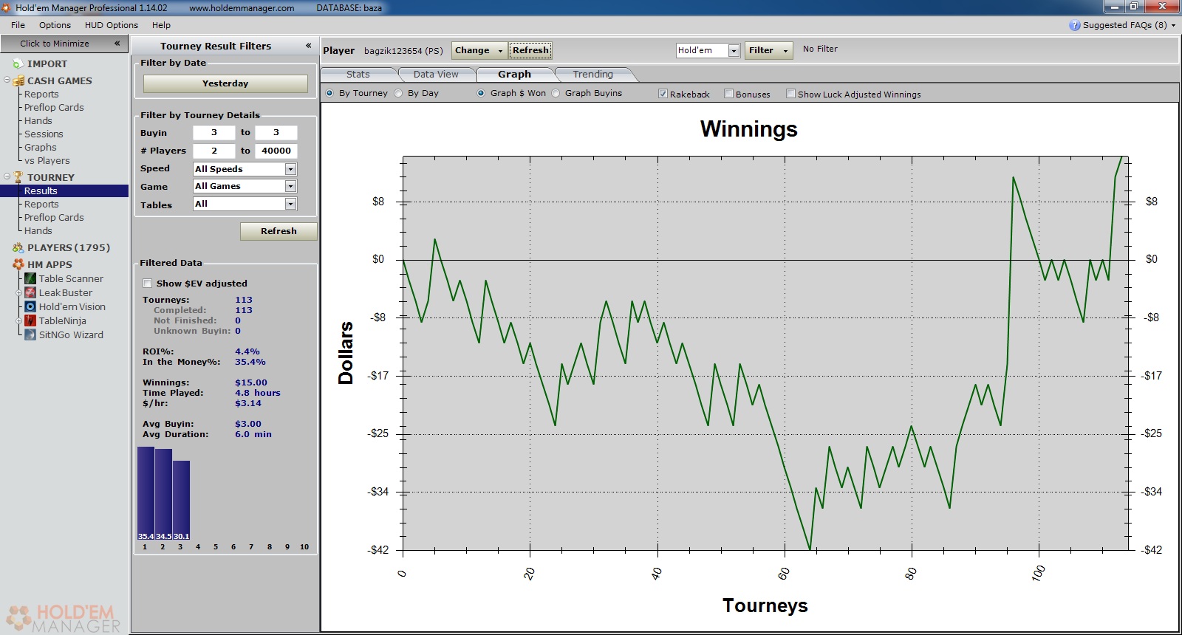Open the Speed dropdown
This screenshot has width=1182, height=635.
[x=290, y=169]
